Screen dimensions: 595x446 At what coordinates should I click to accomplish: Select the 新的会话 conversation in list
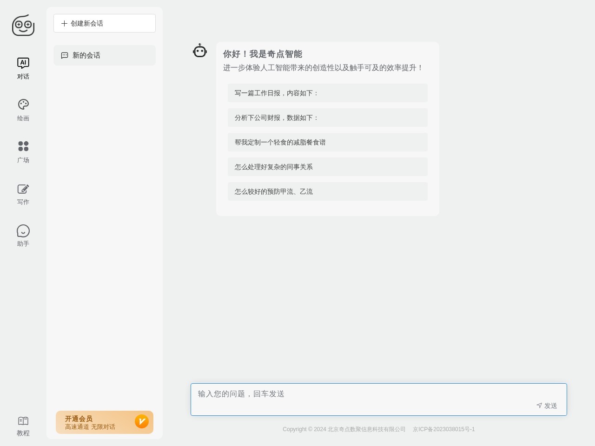(105, 55)
